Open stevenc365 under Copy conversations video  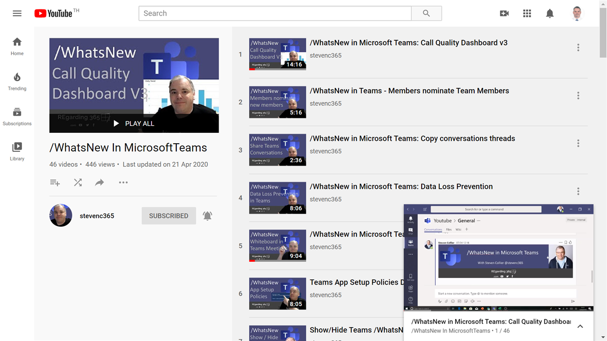(x=325, y=151)
